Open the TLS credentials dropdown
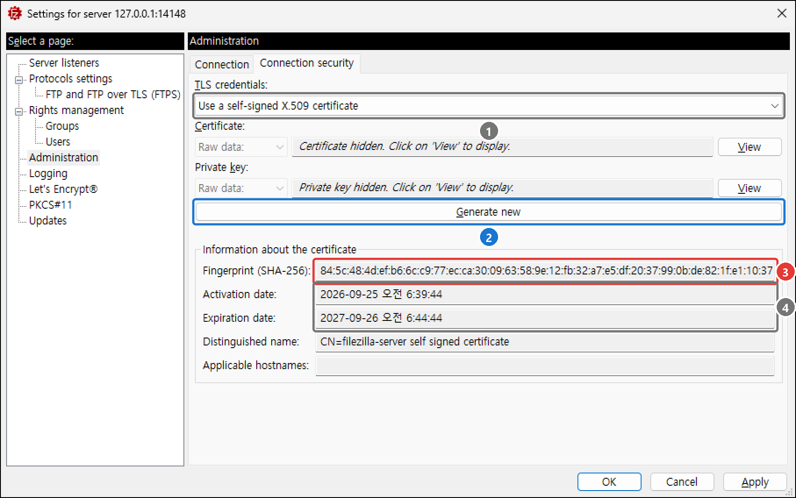Screen dimensions: 796x498 click(489, 106)
